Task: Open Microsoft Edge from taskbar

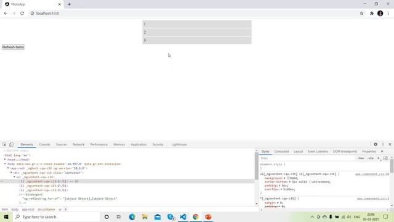Action: coord(132,216)
